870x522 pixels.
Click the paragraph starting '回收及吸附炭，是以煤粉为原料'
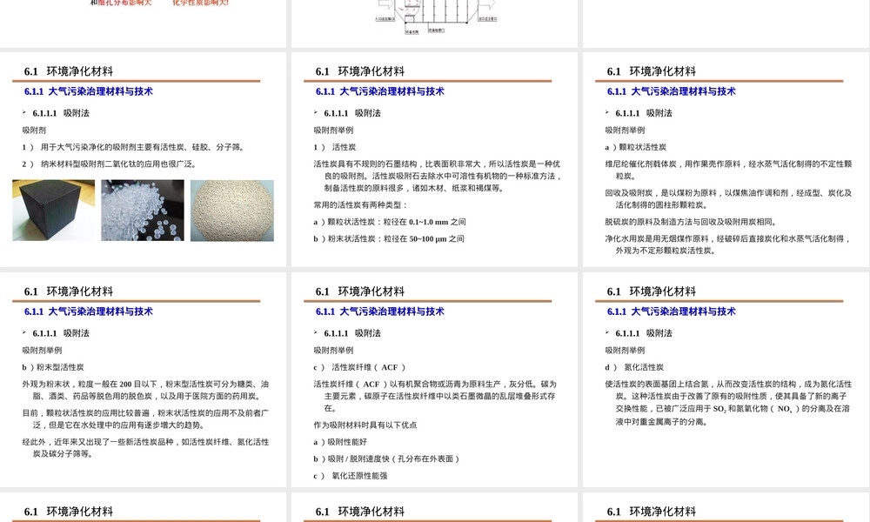tap(728, 198)
